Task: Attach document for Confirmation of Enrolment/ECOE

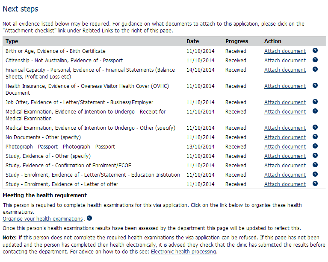Action: tap(285, 166)
